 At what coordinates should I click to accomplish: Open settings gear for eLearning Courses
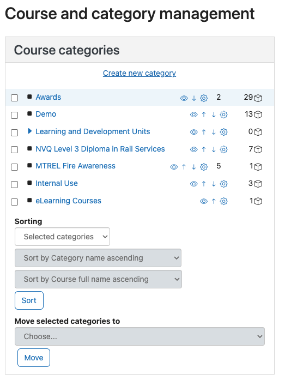point(223,201)
